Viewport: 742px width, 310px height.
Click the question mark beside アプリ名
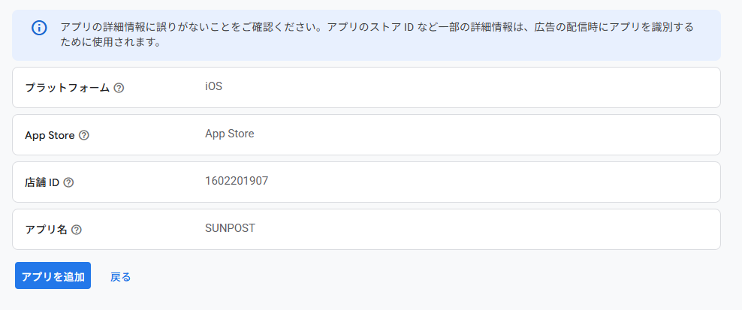pos(76,230)
